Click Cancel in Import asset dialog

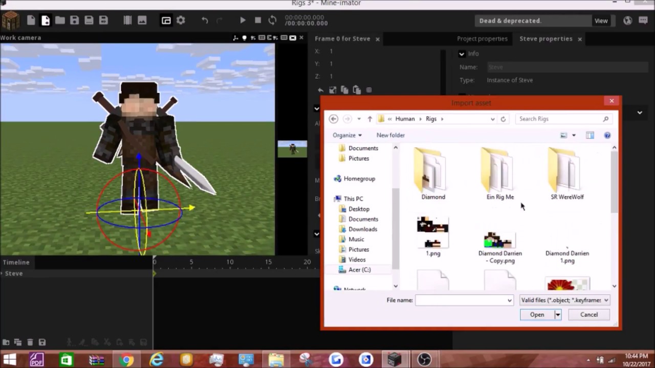[x=589, y=315]
